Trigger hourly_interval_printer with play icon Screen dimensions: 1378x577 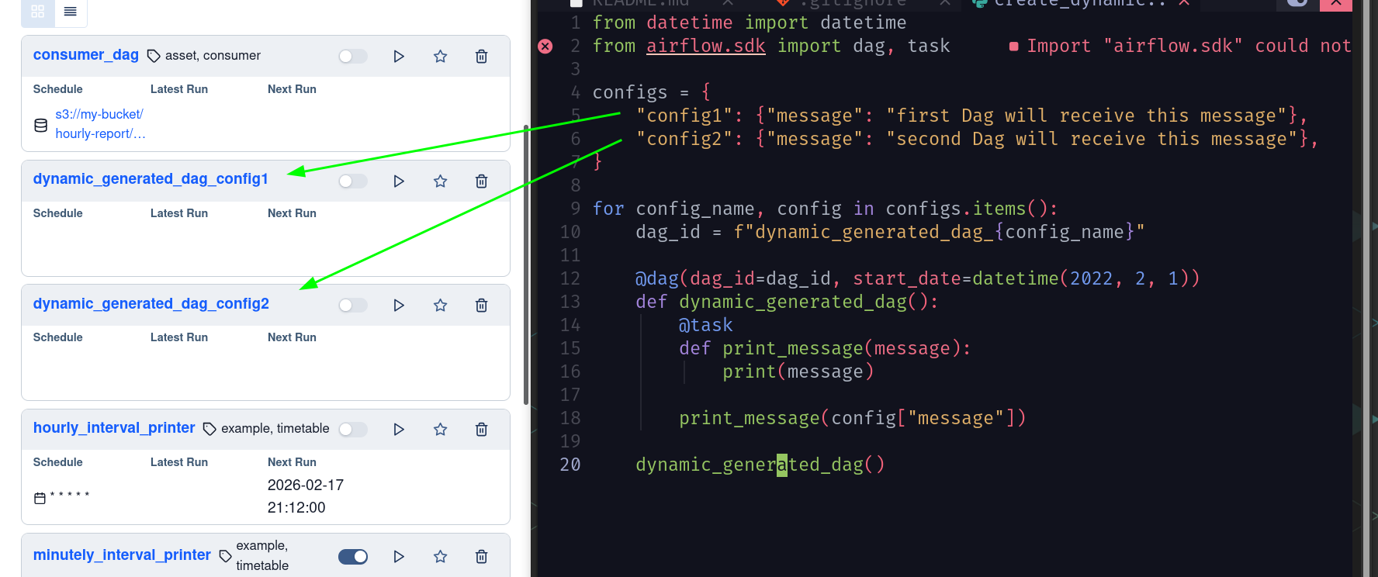tap(399, 430)
